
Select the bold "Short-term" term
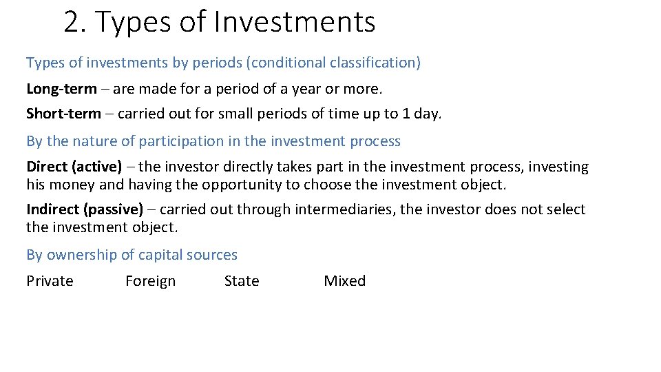63,114
